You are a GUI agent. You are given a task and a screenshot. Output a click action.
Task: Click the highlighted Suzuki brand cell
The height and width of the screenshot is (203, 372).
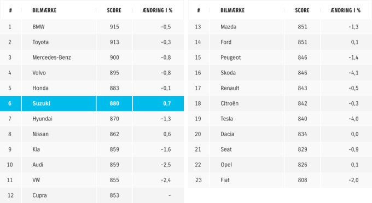click(59, 103)
